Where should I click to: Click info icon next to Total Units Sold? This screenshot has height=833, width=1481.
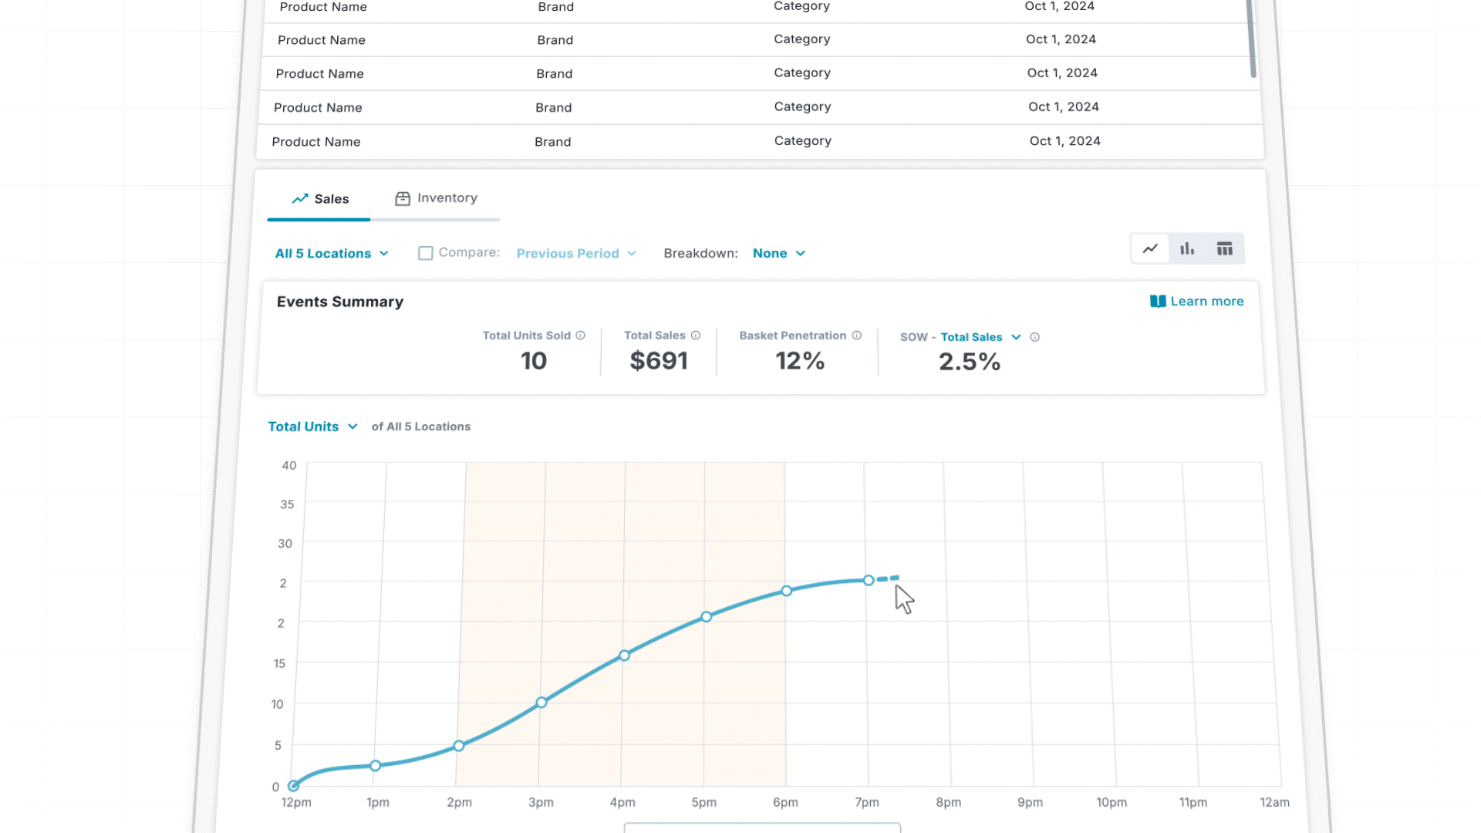581,336
